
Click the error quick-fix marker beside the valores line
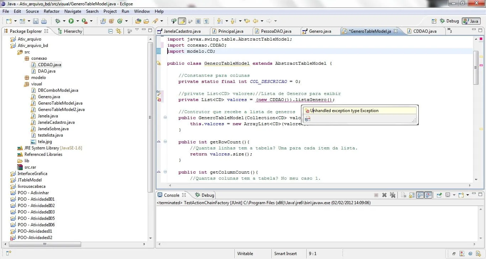[x=159, y=100]
